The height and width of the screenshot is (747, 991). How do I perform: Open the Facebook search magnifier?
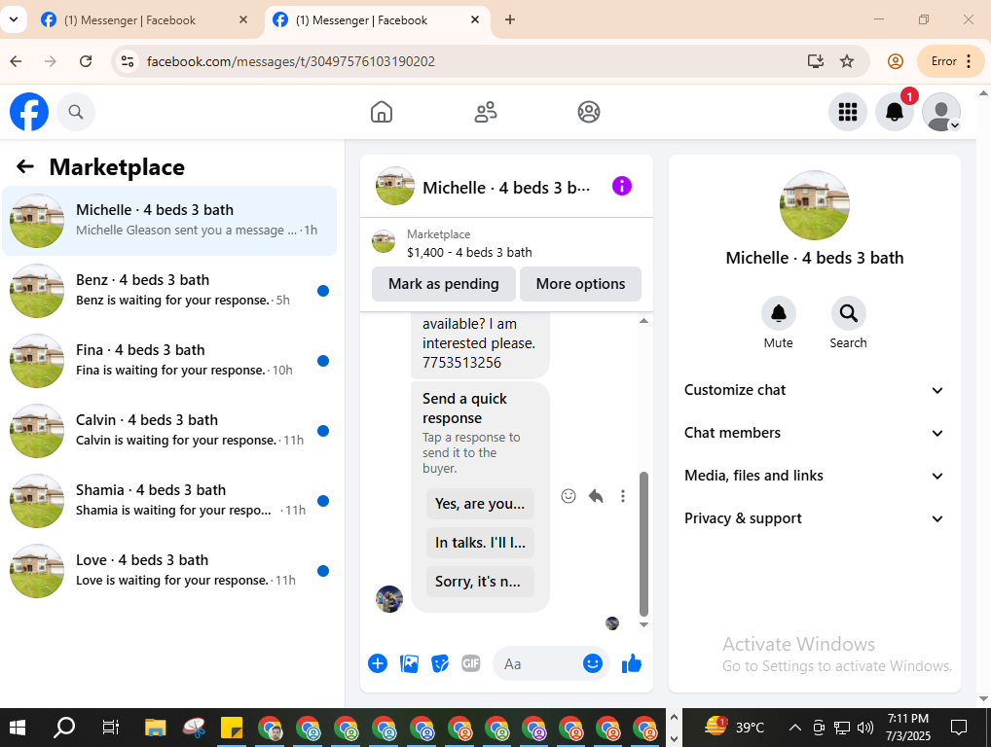click(x=76, y=112)
